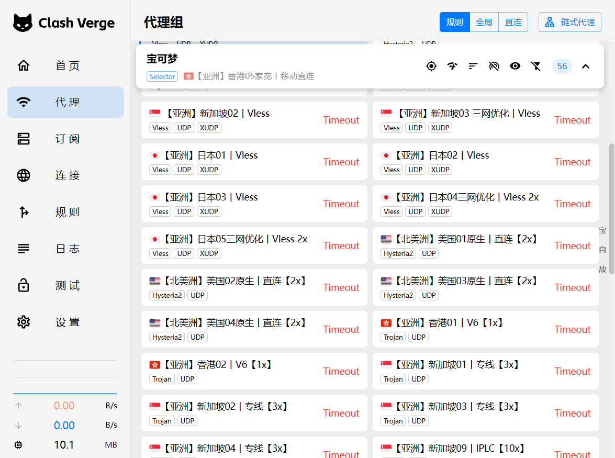
Task: Click the home icon in sidebar
Action: [24, 65]
